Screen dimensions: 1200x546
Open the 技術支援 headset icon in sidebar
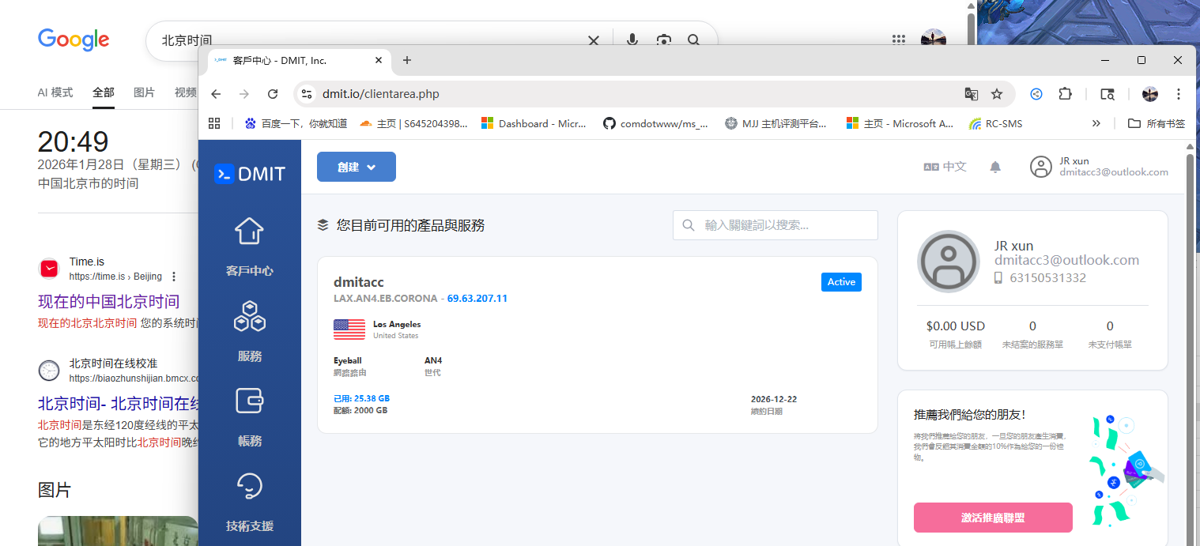(x=249, y=486)
